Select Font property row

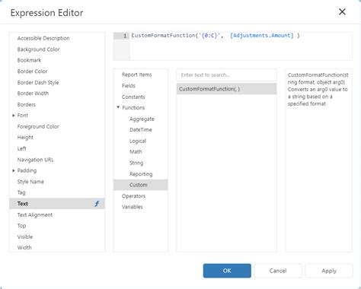[57, 116]
